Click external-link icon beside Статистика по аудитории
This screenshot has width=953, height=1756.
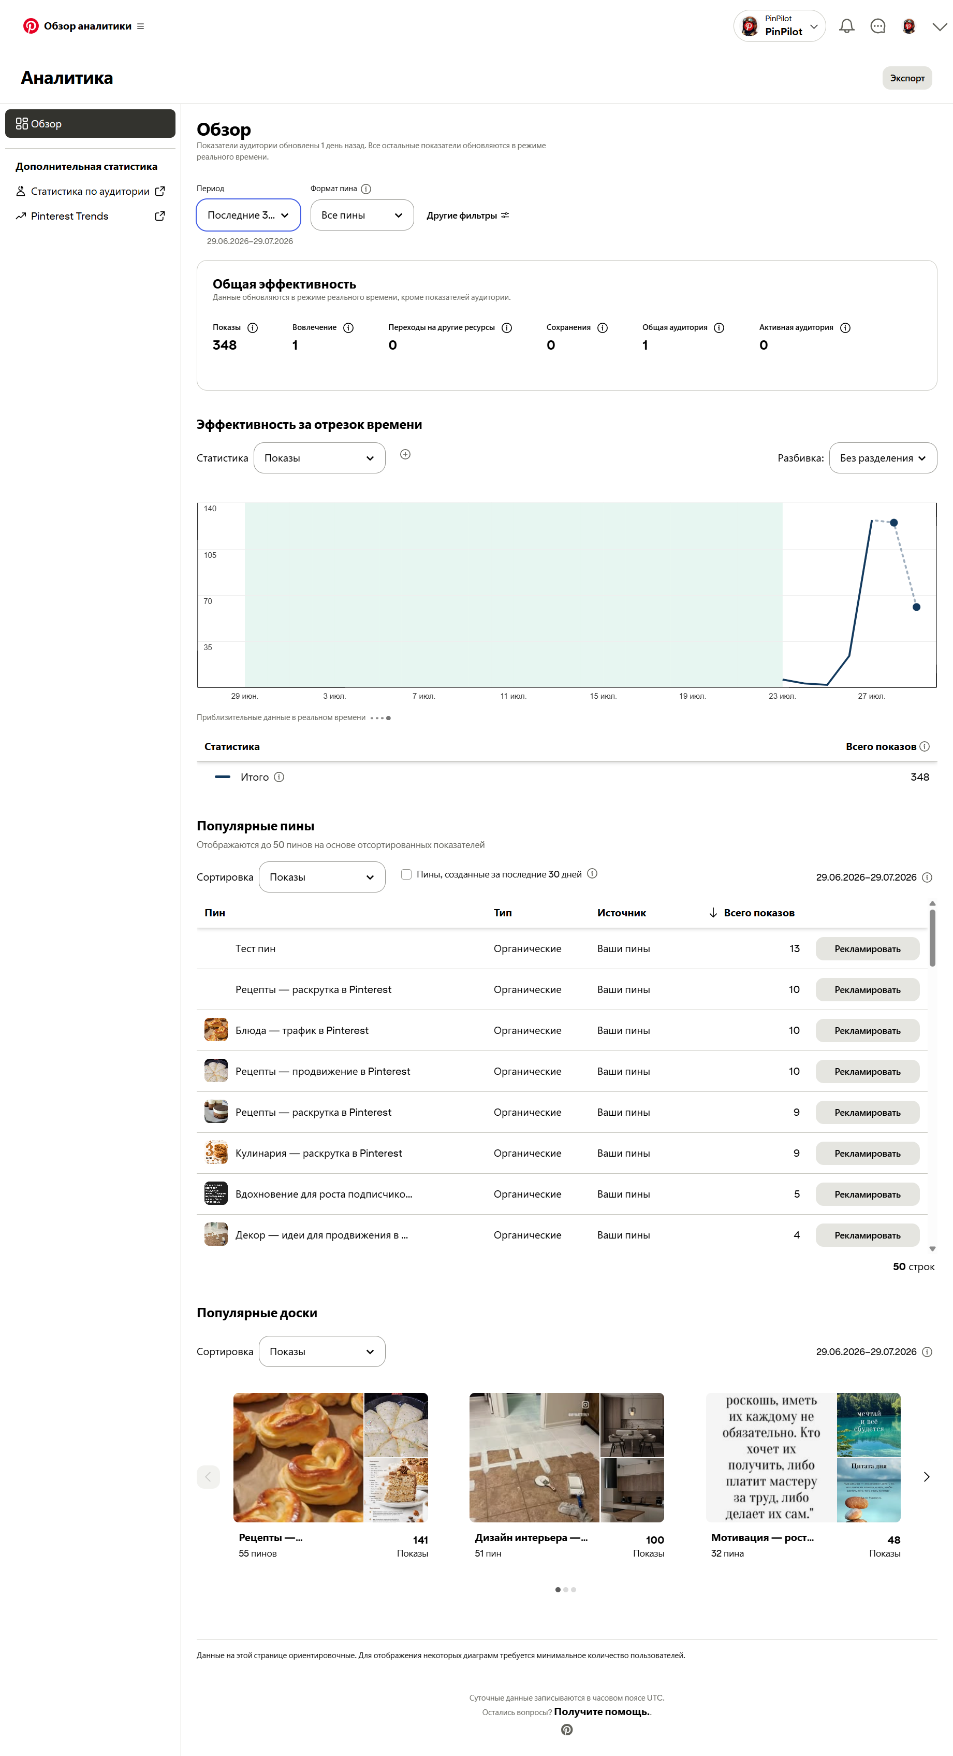tap(160, 192)
